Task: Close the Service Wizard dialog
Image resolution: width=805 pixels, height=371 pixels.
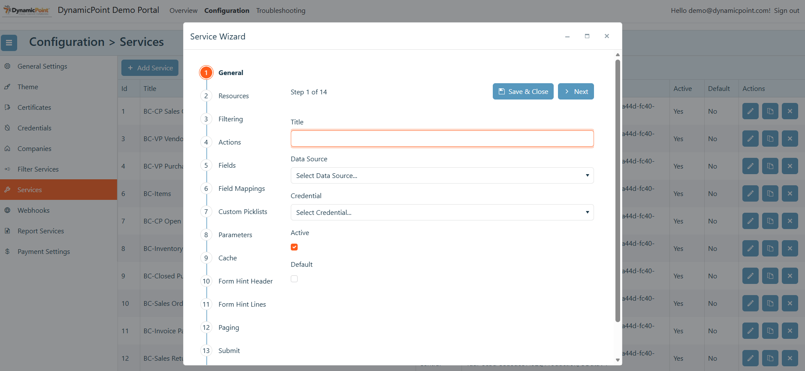Action: [606, 36]
